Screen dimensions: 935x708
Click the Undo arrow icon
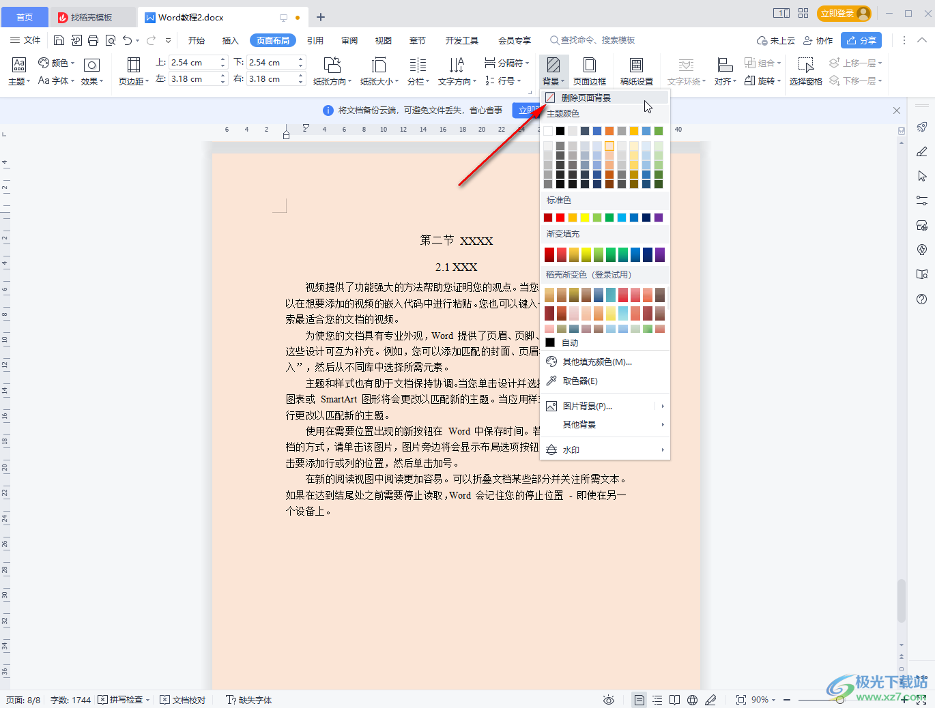(x=127, y=40)
